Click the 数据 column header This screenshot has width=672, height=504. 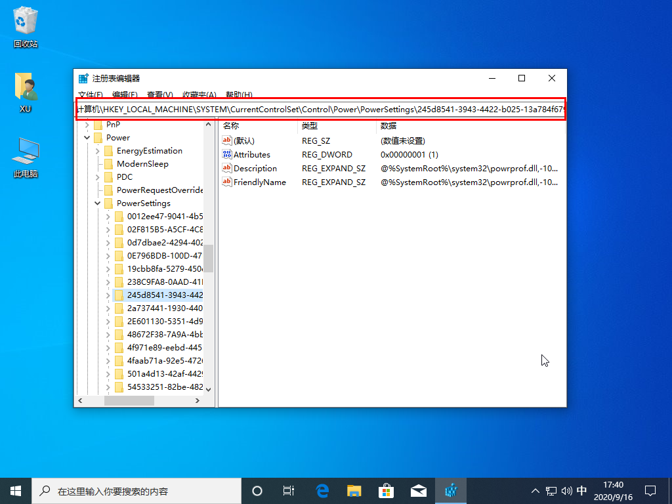pos(388,125)
